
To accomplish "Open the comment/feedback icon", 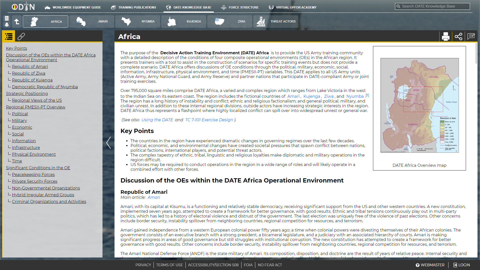I will tap(471, 36).
